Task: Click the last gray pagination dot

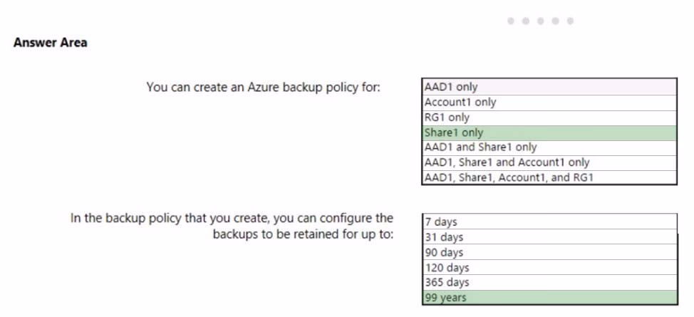Action: (570, 21)
